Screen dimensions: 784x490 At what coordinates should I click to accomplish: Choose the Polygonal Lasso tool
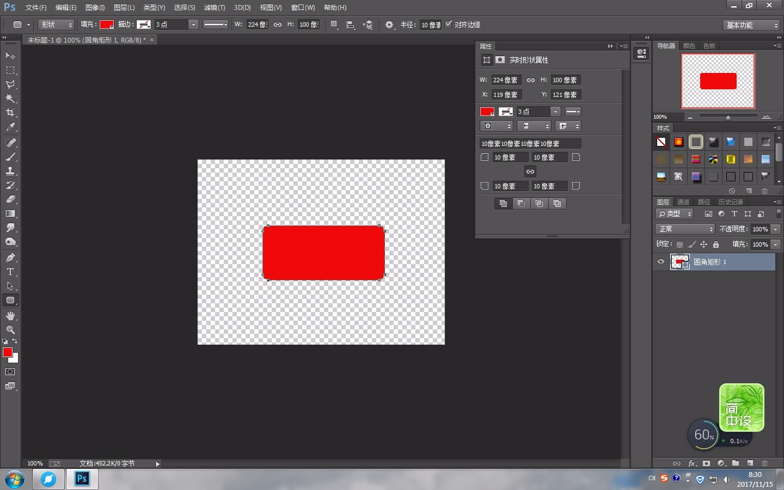(10, 84)
